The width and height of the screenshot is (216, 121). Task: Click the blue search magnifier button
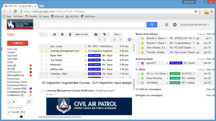(x=152, y=25)
